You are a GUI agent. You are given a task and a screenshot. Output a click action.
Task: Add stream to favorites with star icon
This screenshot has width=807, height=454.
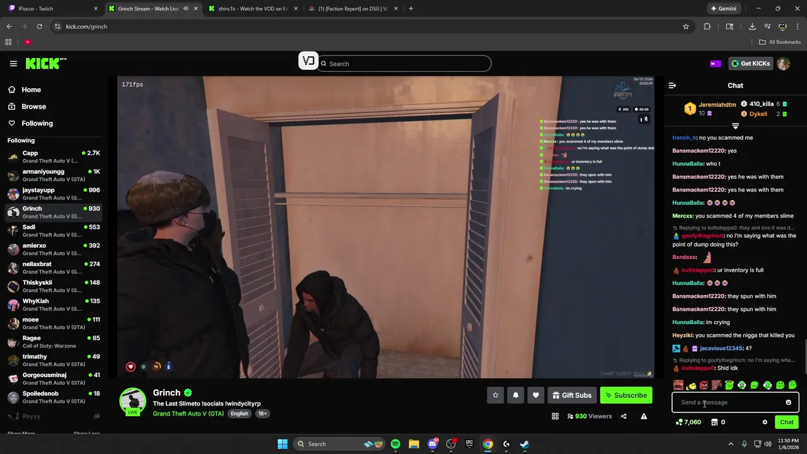pyautogui.click(x=496, y=395)
